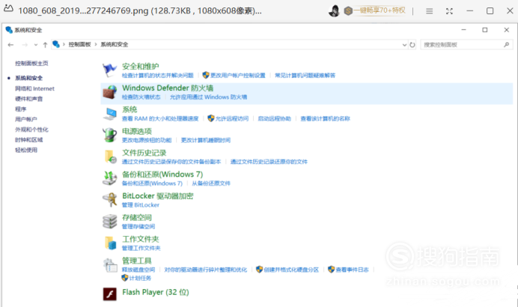Click 常见计算机问题疑难解答 link
The image size is (518, 307).
tap(305, 76)
